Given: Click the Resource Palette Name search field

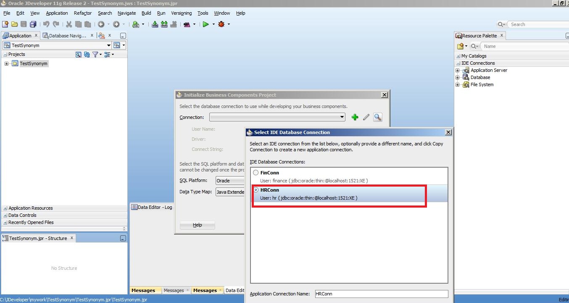Looking at the screenshot, I should click(524, 46).
